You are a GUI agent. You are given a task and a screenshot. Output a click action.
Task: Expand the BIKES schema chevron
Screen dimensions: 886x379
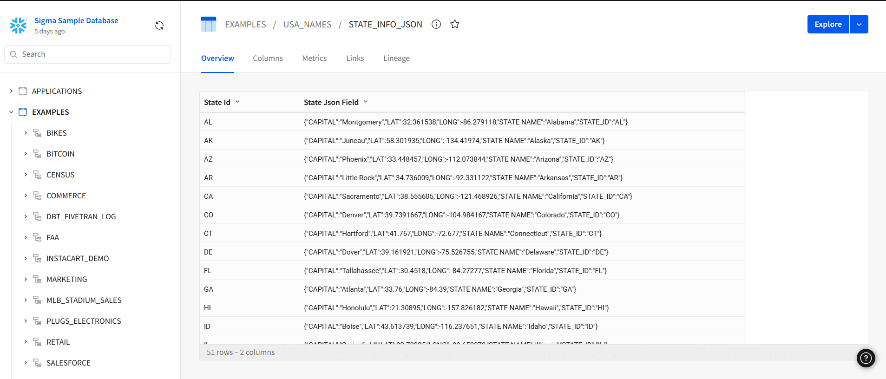click(26, 133)
